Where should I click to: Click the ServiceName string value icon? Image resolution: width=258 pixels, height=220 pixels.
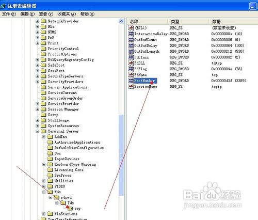[131, 86]
